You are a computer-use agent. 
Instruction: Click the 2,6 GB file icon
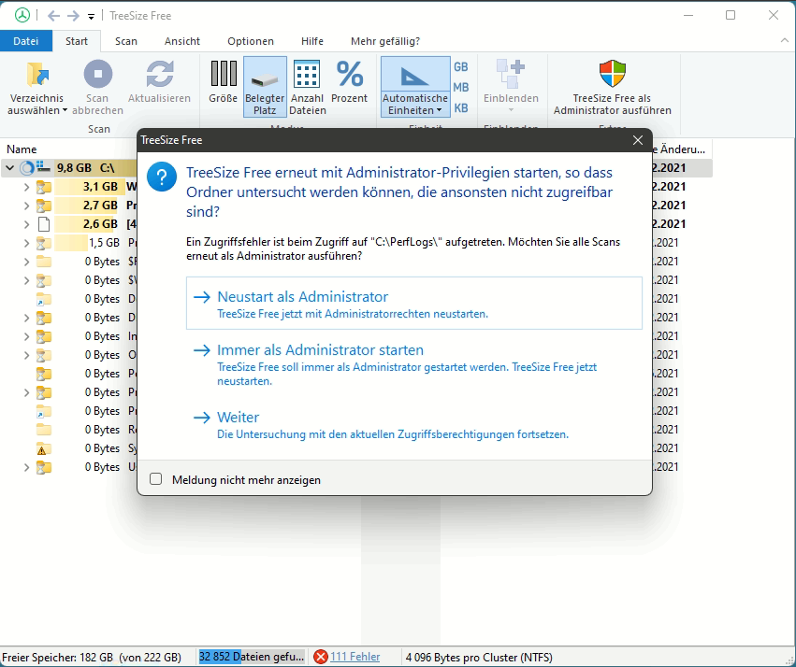pos(44,224)
